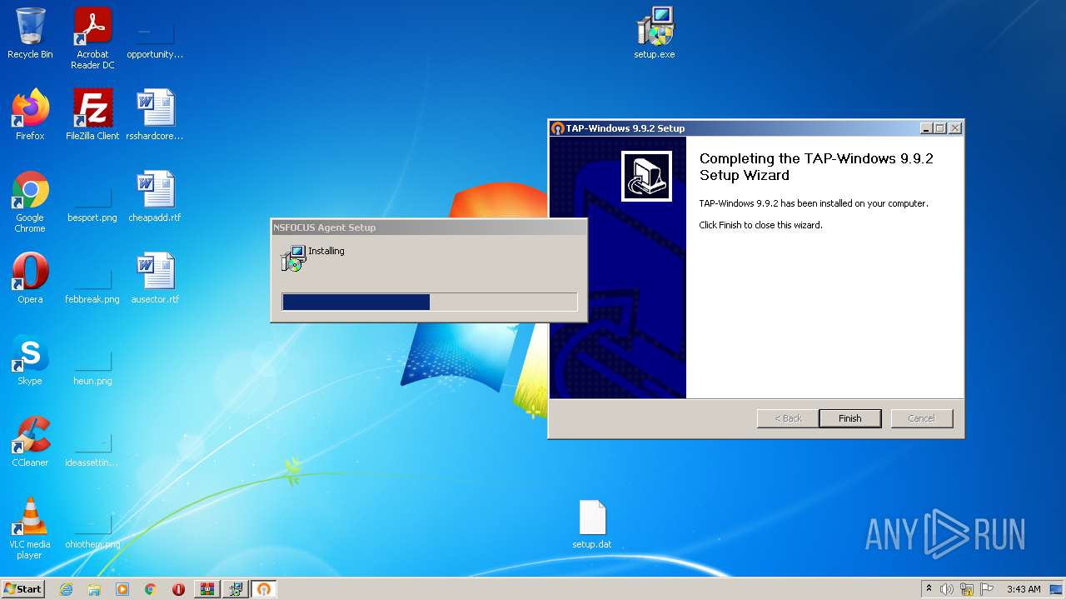Viewport: 1066px width, 600px height.
Task: Click the Completing the TAP-Windows Setup Wizard heading
Action: pyautogui.click(x=816, y=167)
